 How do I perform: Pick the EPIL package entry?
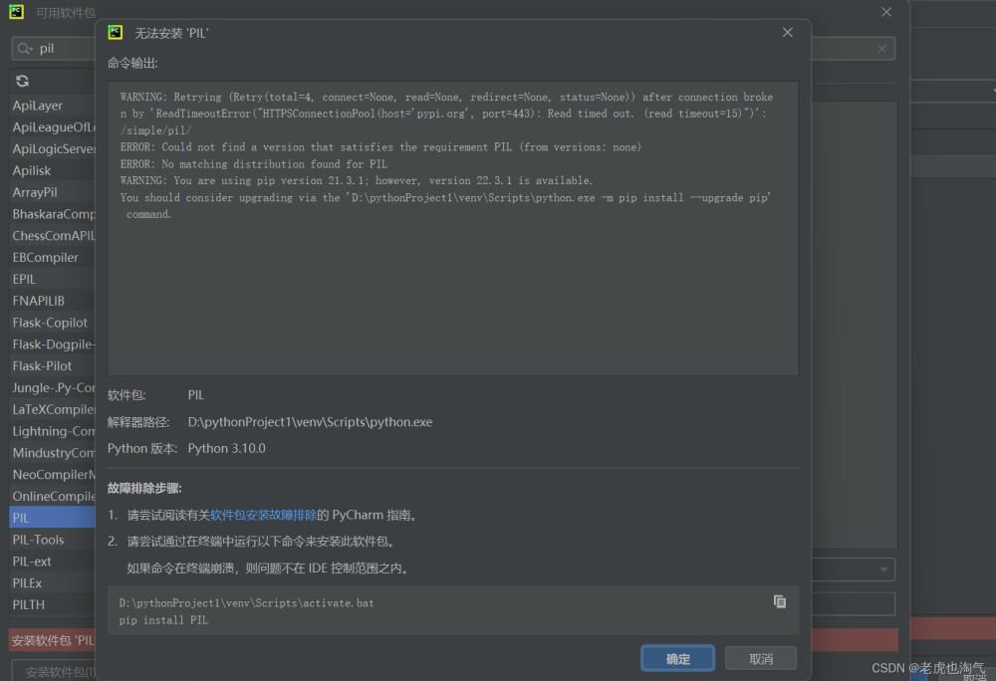[x=24, y=279]
